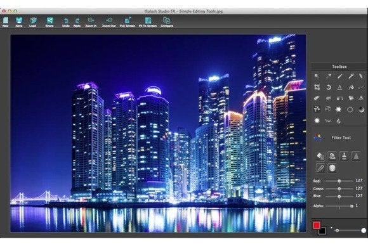The width and height of the screenshot is (368, 246).
Task: Click the Red value 127
Action: click(x=359, y=180)
